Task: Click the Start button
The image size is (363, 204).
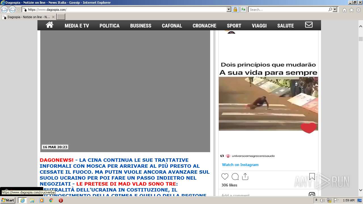Action: click(x=8, y=200)
